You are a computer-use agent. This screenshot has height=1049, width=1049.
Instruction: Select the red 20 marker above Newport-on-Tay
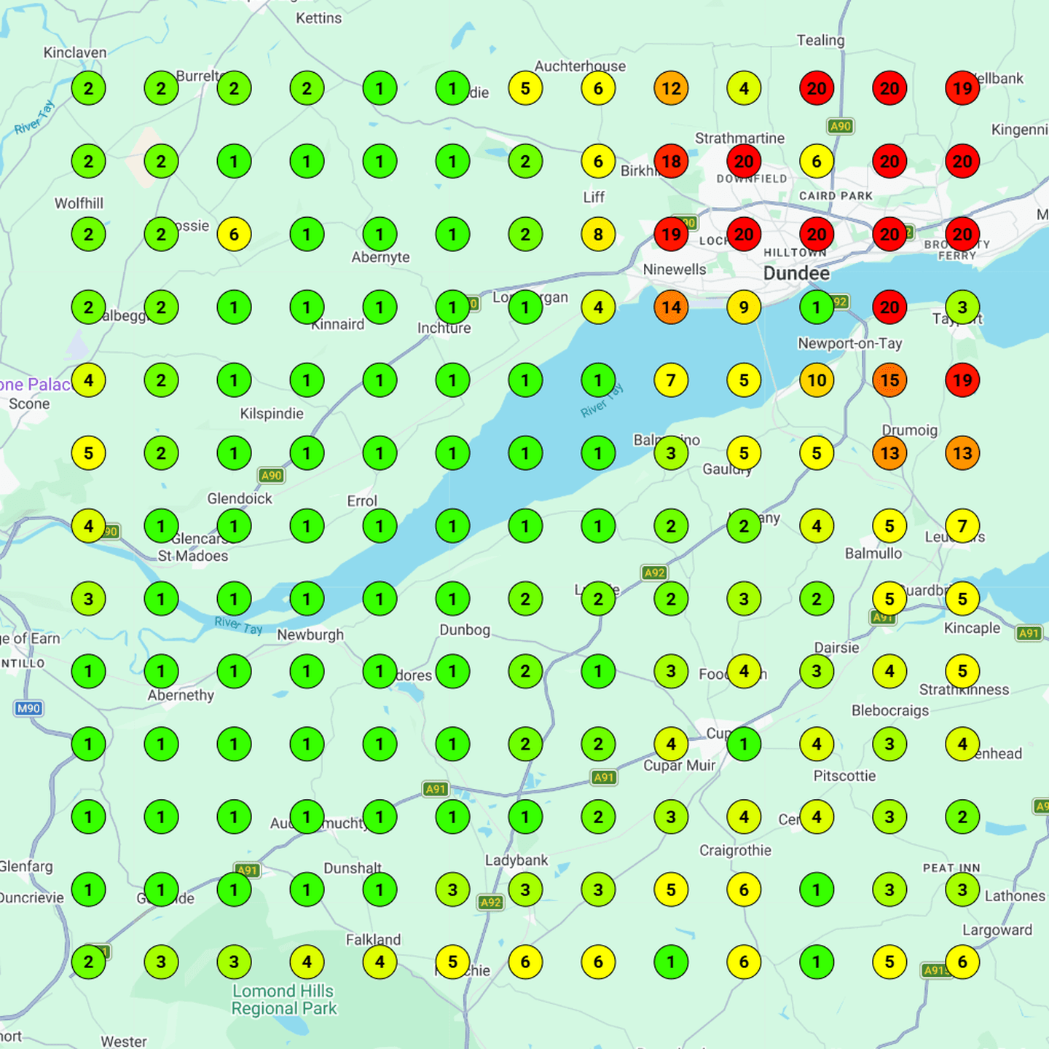[889, 307]
